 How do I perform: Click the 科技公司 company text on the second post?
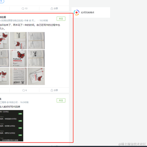[13, 102]
